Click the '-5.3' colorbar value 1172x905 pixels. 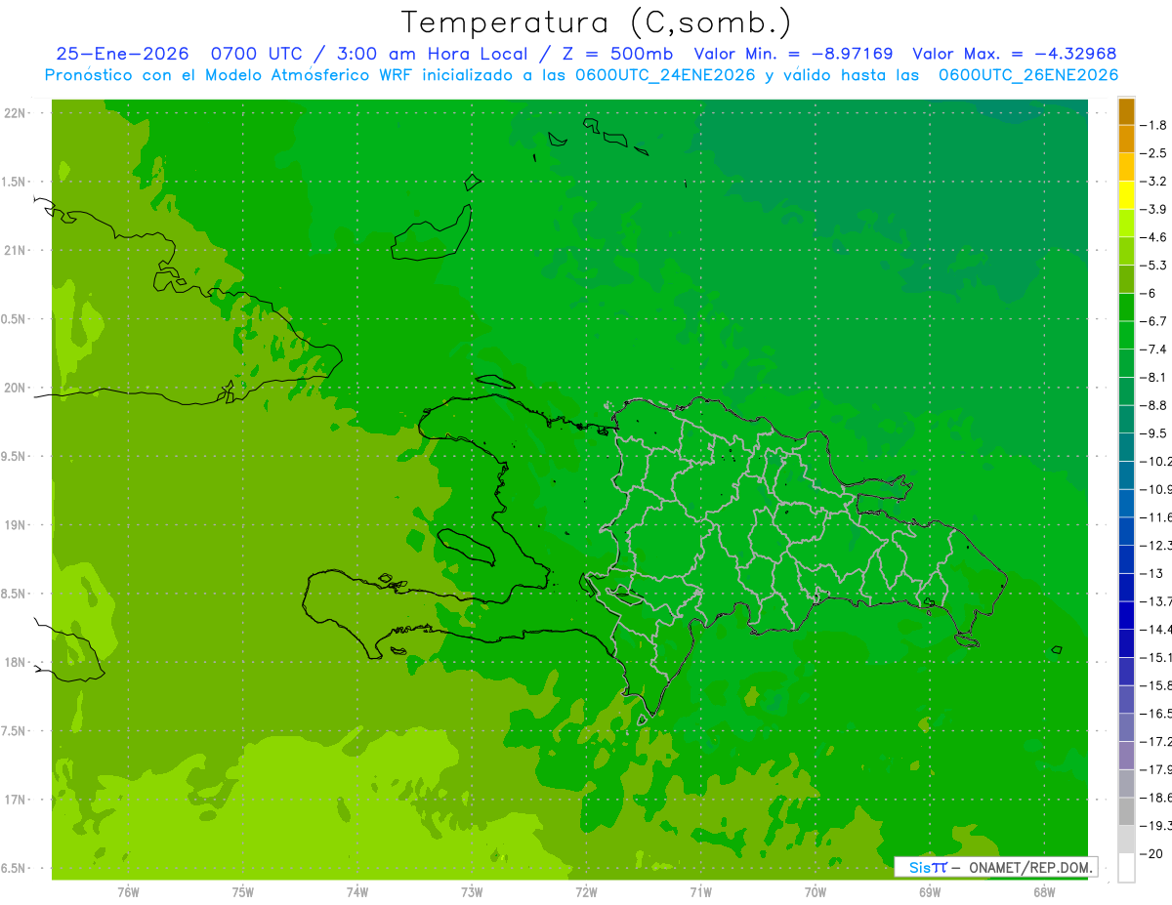click(x=1154, y=265)
